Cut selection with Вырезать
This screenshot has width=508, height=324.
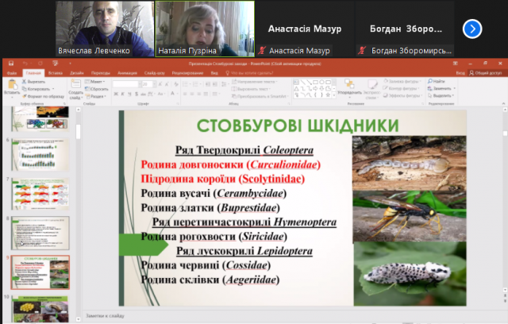coord(33,82)
